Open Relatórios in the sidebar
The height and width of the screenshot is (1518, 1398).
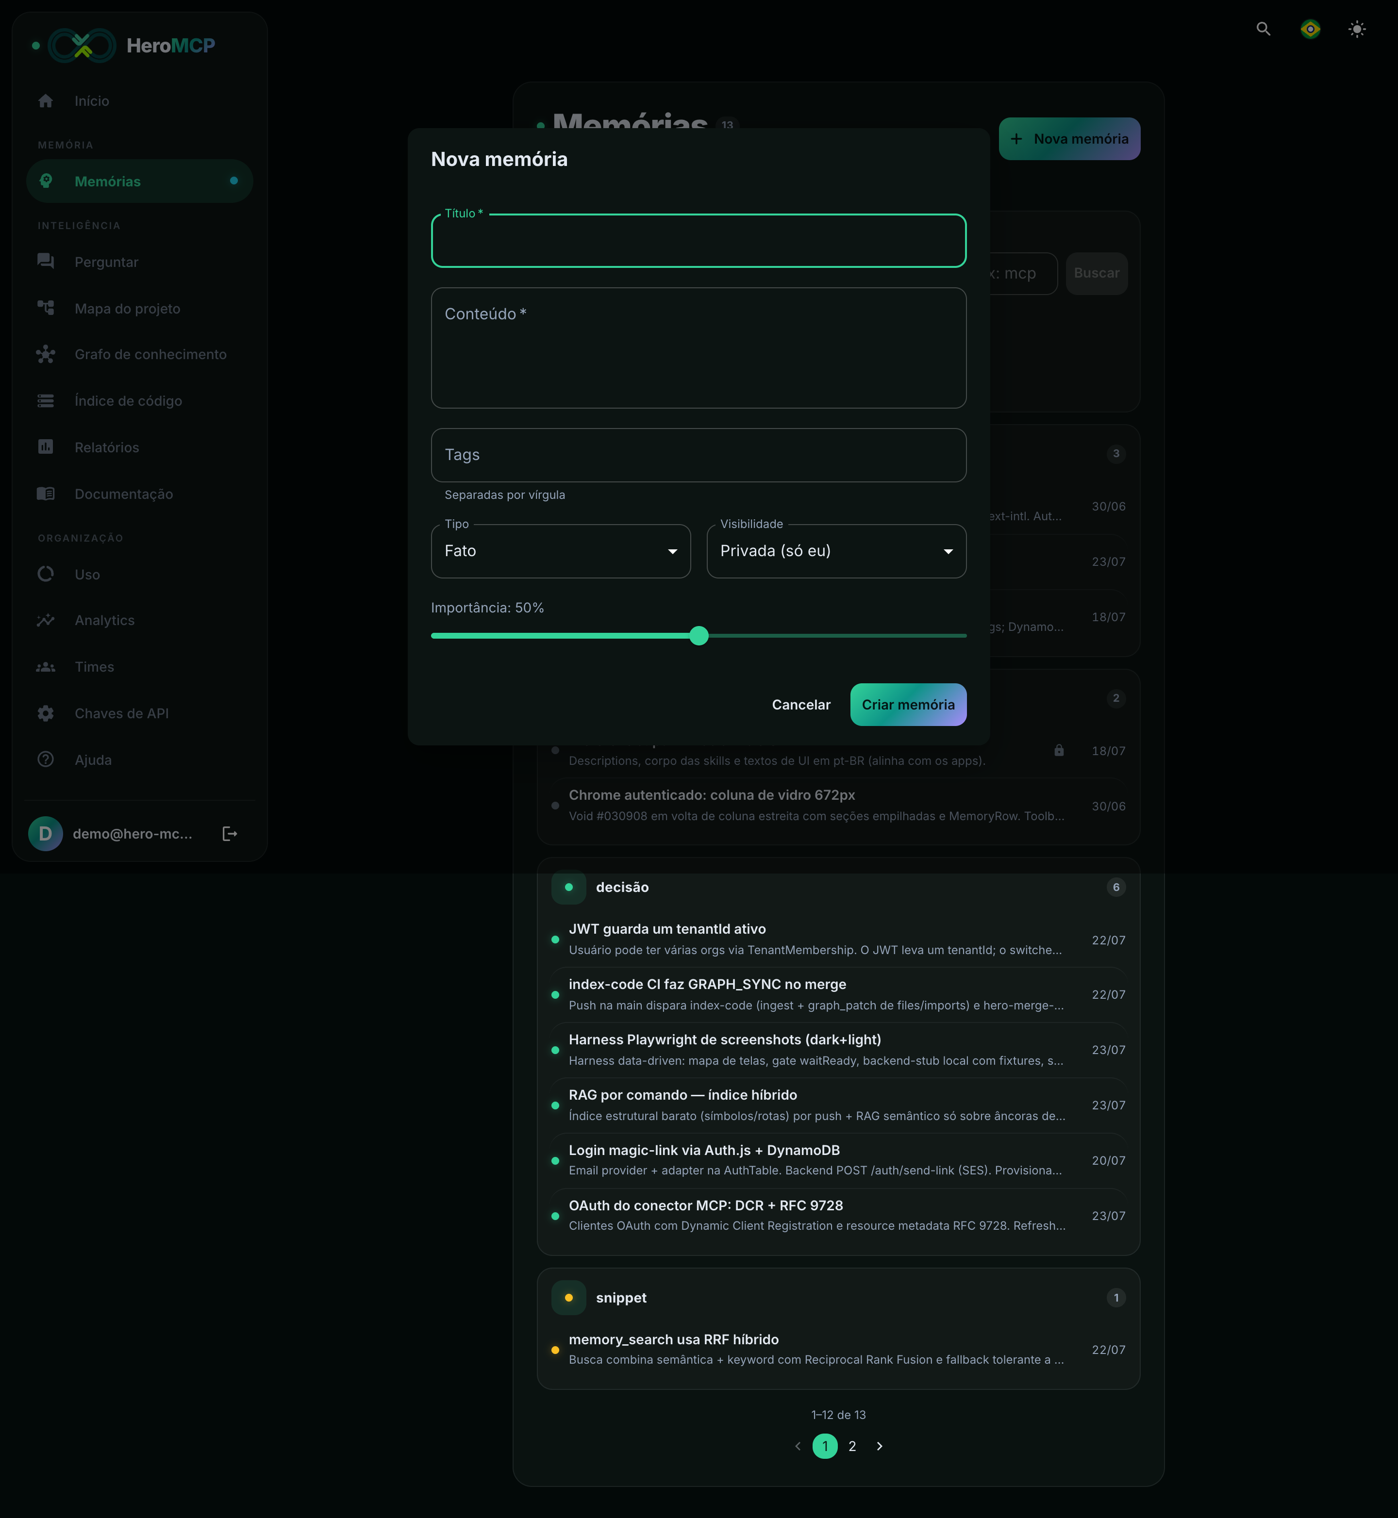140,447
